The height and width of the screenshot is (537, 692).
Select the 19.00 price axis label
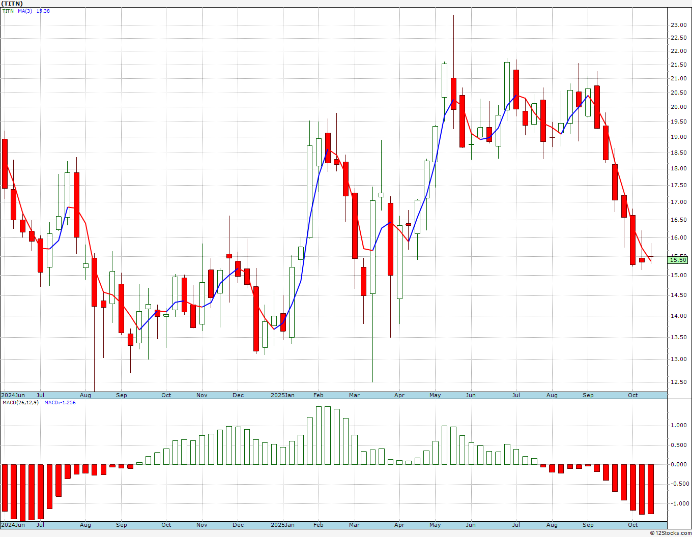(678, 137)
